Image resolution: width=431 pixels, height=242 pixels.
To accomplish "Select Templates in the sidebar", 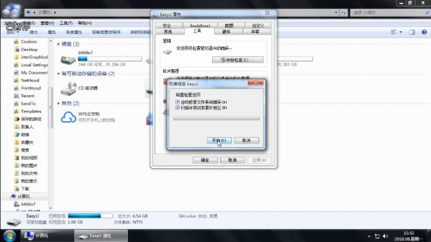I will (31, 112).
